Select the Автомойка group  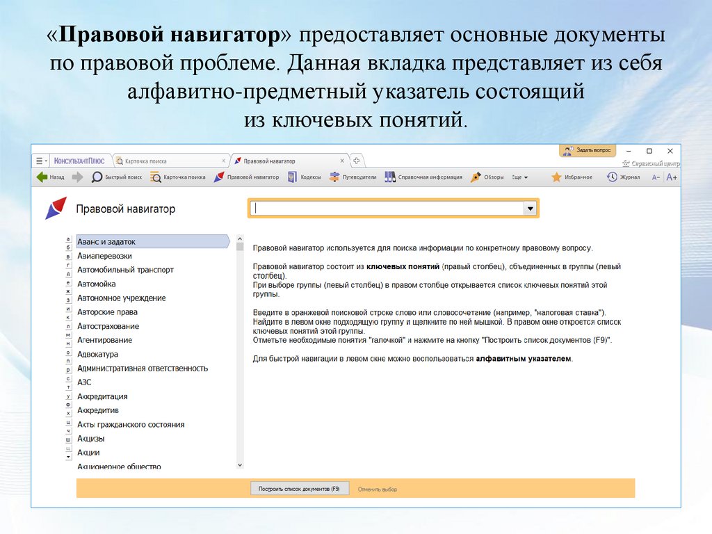[96, 284]
